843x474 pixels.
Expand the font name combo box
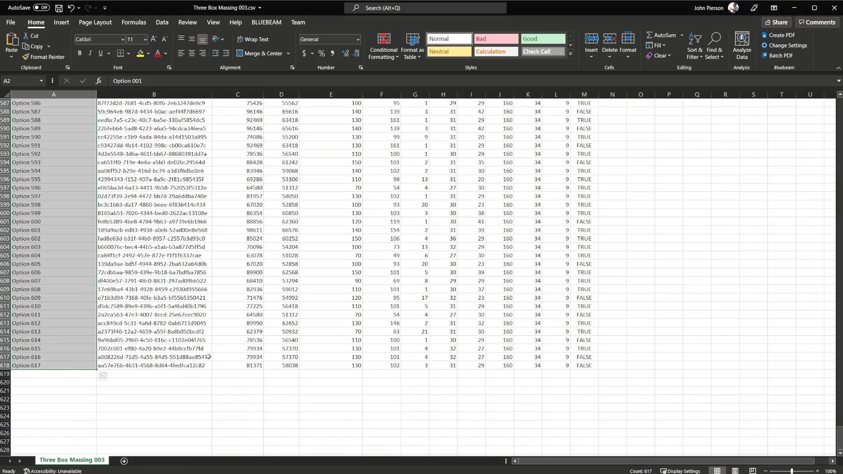122,39
